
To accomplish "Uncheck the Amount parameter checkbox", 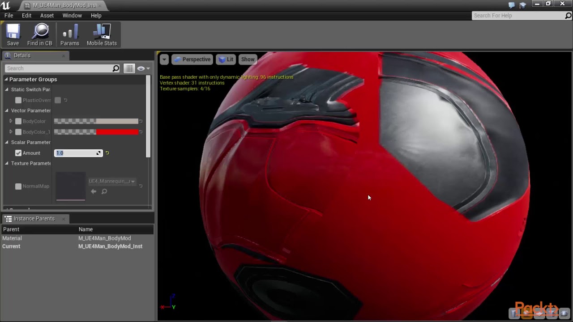I will [x=18, y=153].
